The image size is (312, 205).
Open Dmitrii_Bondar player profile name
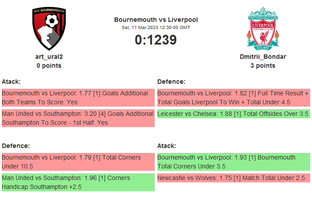click(263, 57)
